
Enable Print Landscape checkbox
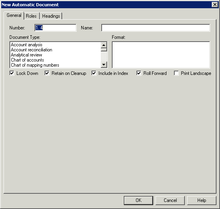[176, 73]
